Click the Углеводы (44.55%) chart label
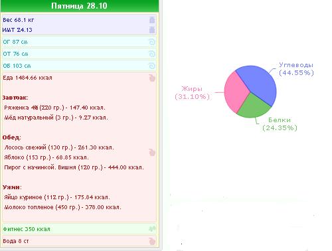Viewport: 332px width, 251px height. 296,69
